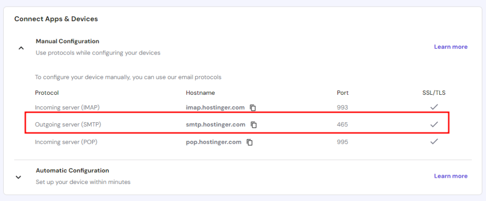
Task: Select the imap.hostinger.com hostname text
Action: tap(215, 108)
